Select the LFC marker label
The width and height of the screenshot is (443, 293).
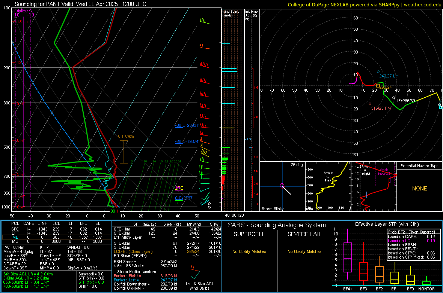tap(179, 188)
